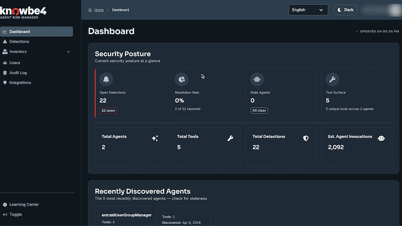Click the Open Detections bell icon
This screenshot has width=402, height=226.
click(x=106, y=79)
